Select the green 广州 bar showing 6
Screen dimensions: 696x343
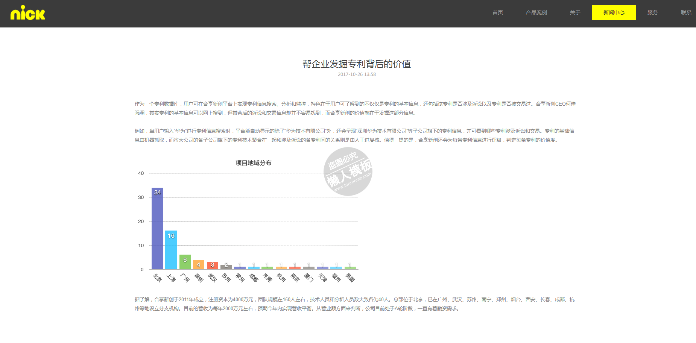click(x=185, y=262)
